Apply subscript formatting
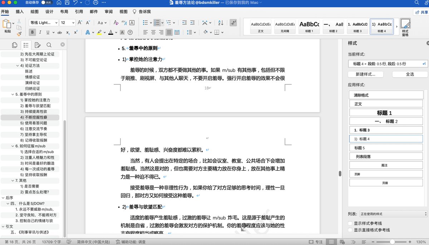Viewport: 429px width, 245px height. pyautogui.click(x=68, y=32)
